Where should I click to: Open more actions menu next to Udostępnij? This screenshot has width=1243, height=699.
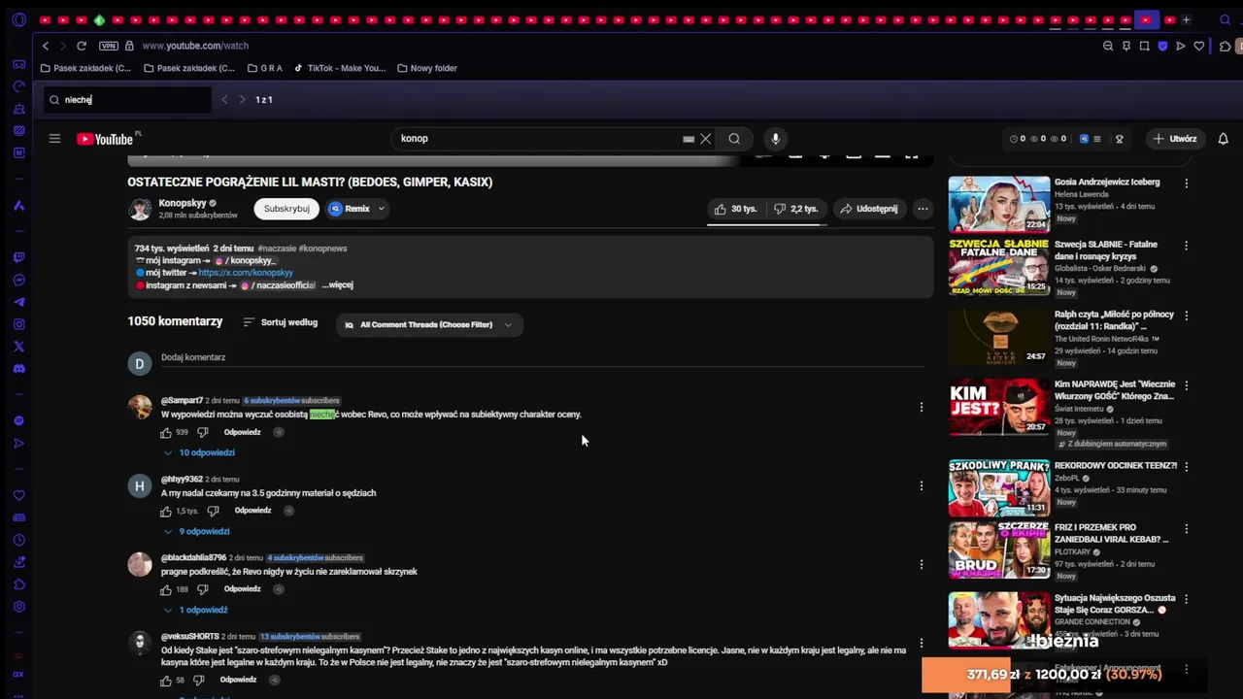coord(923,209)
